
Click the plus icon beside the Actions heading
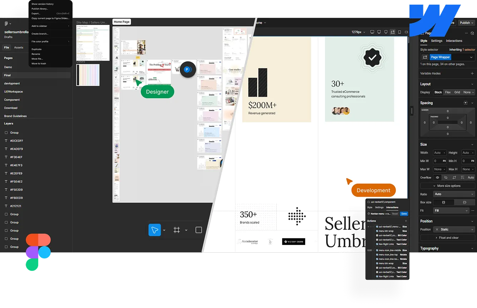pos(406,221)
